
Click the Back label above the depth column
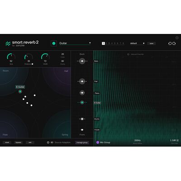coord(82,54)
